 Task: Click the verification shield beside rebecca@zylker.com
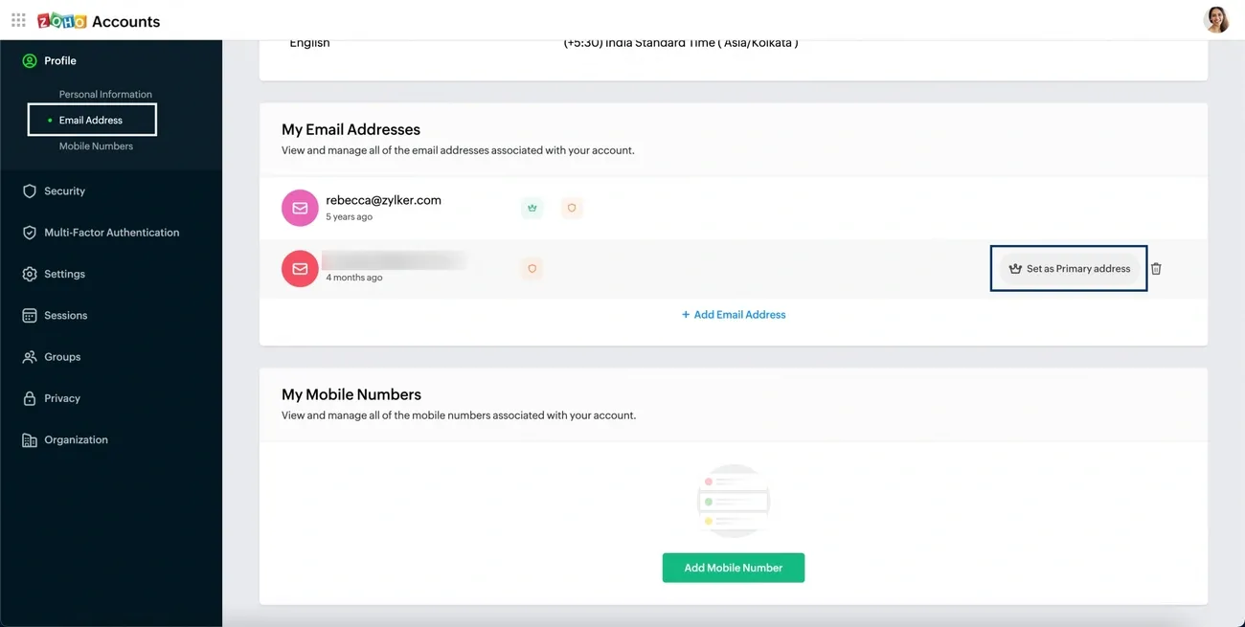[x=572, y=208]
